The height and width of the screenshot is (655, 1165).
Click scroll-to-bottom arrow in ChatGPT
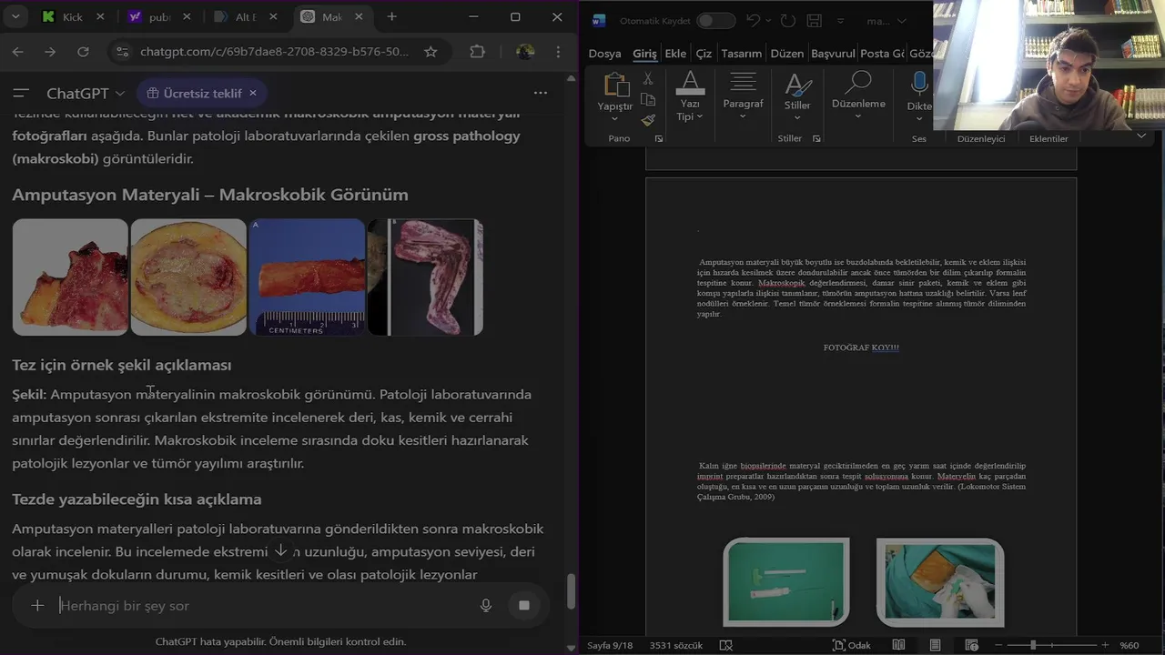281,551
